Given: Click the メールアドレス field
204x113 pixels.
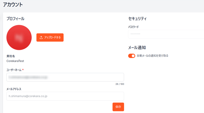Looking at the screenshot, I should pyautogui.click(x=65, y=96).
